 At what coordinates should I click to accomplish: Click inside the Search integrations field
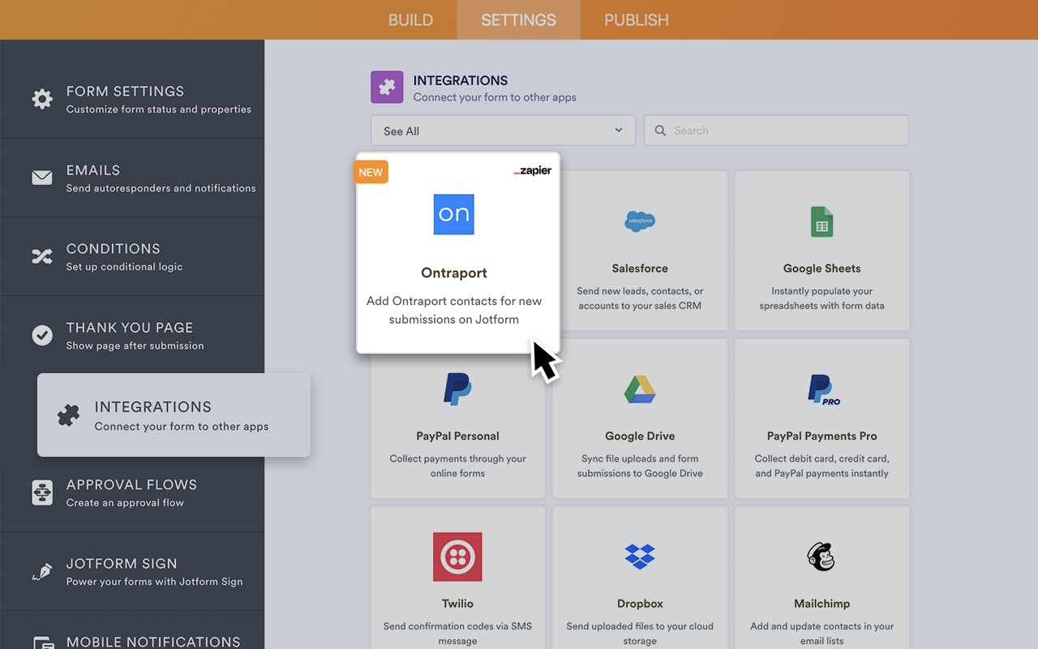tap(776, 130)
